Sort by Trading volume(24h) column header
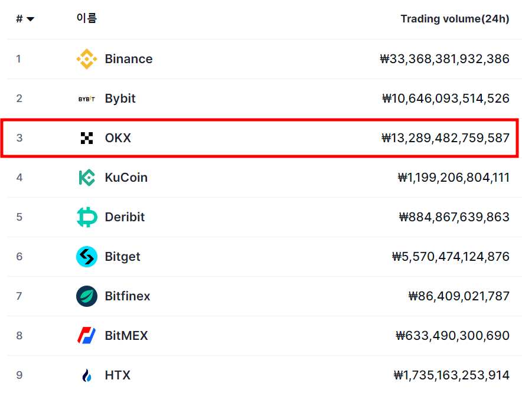Image resolution: width=522 pixels, height=393 pixels. 455,19
